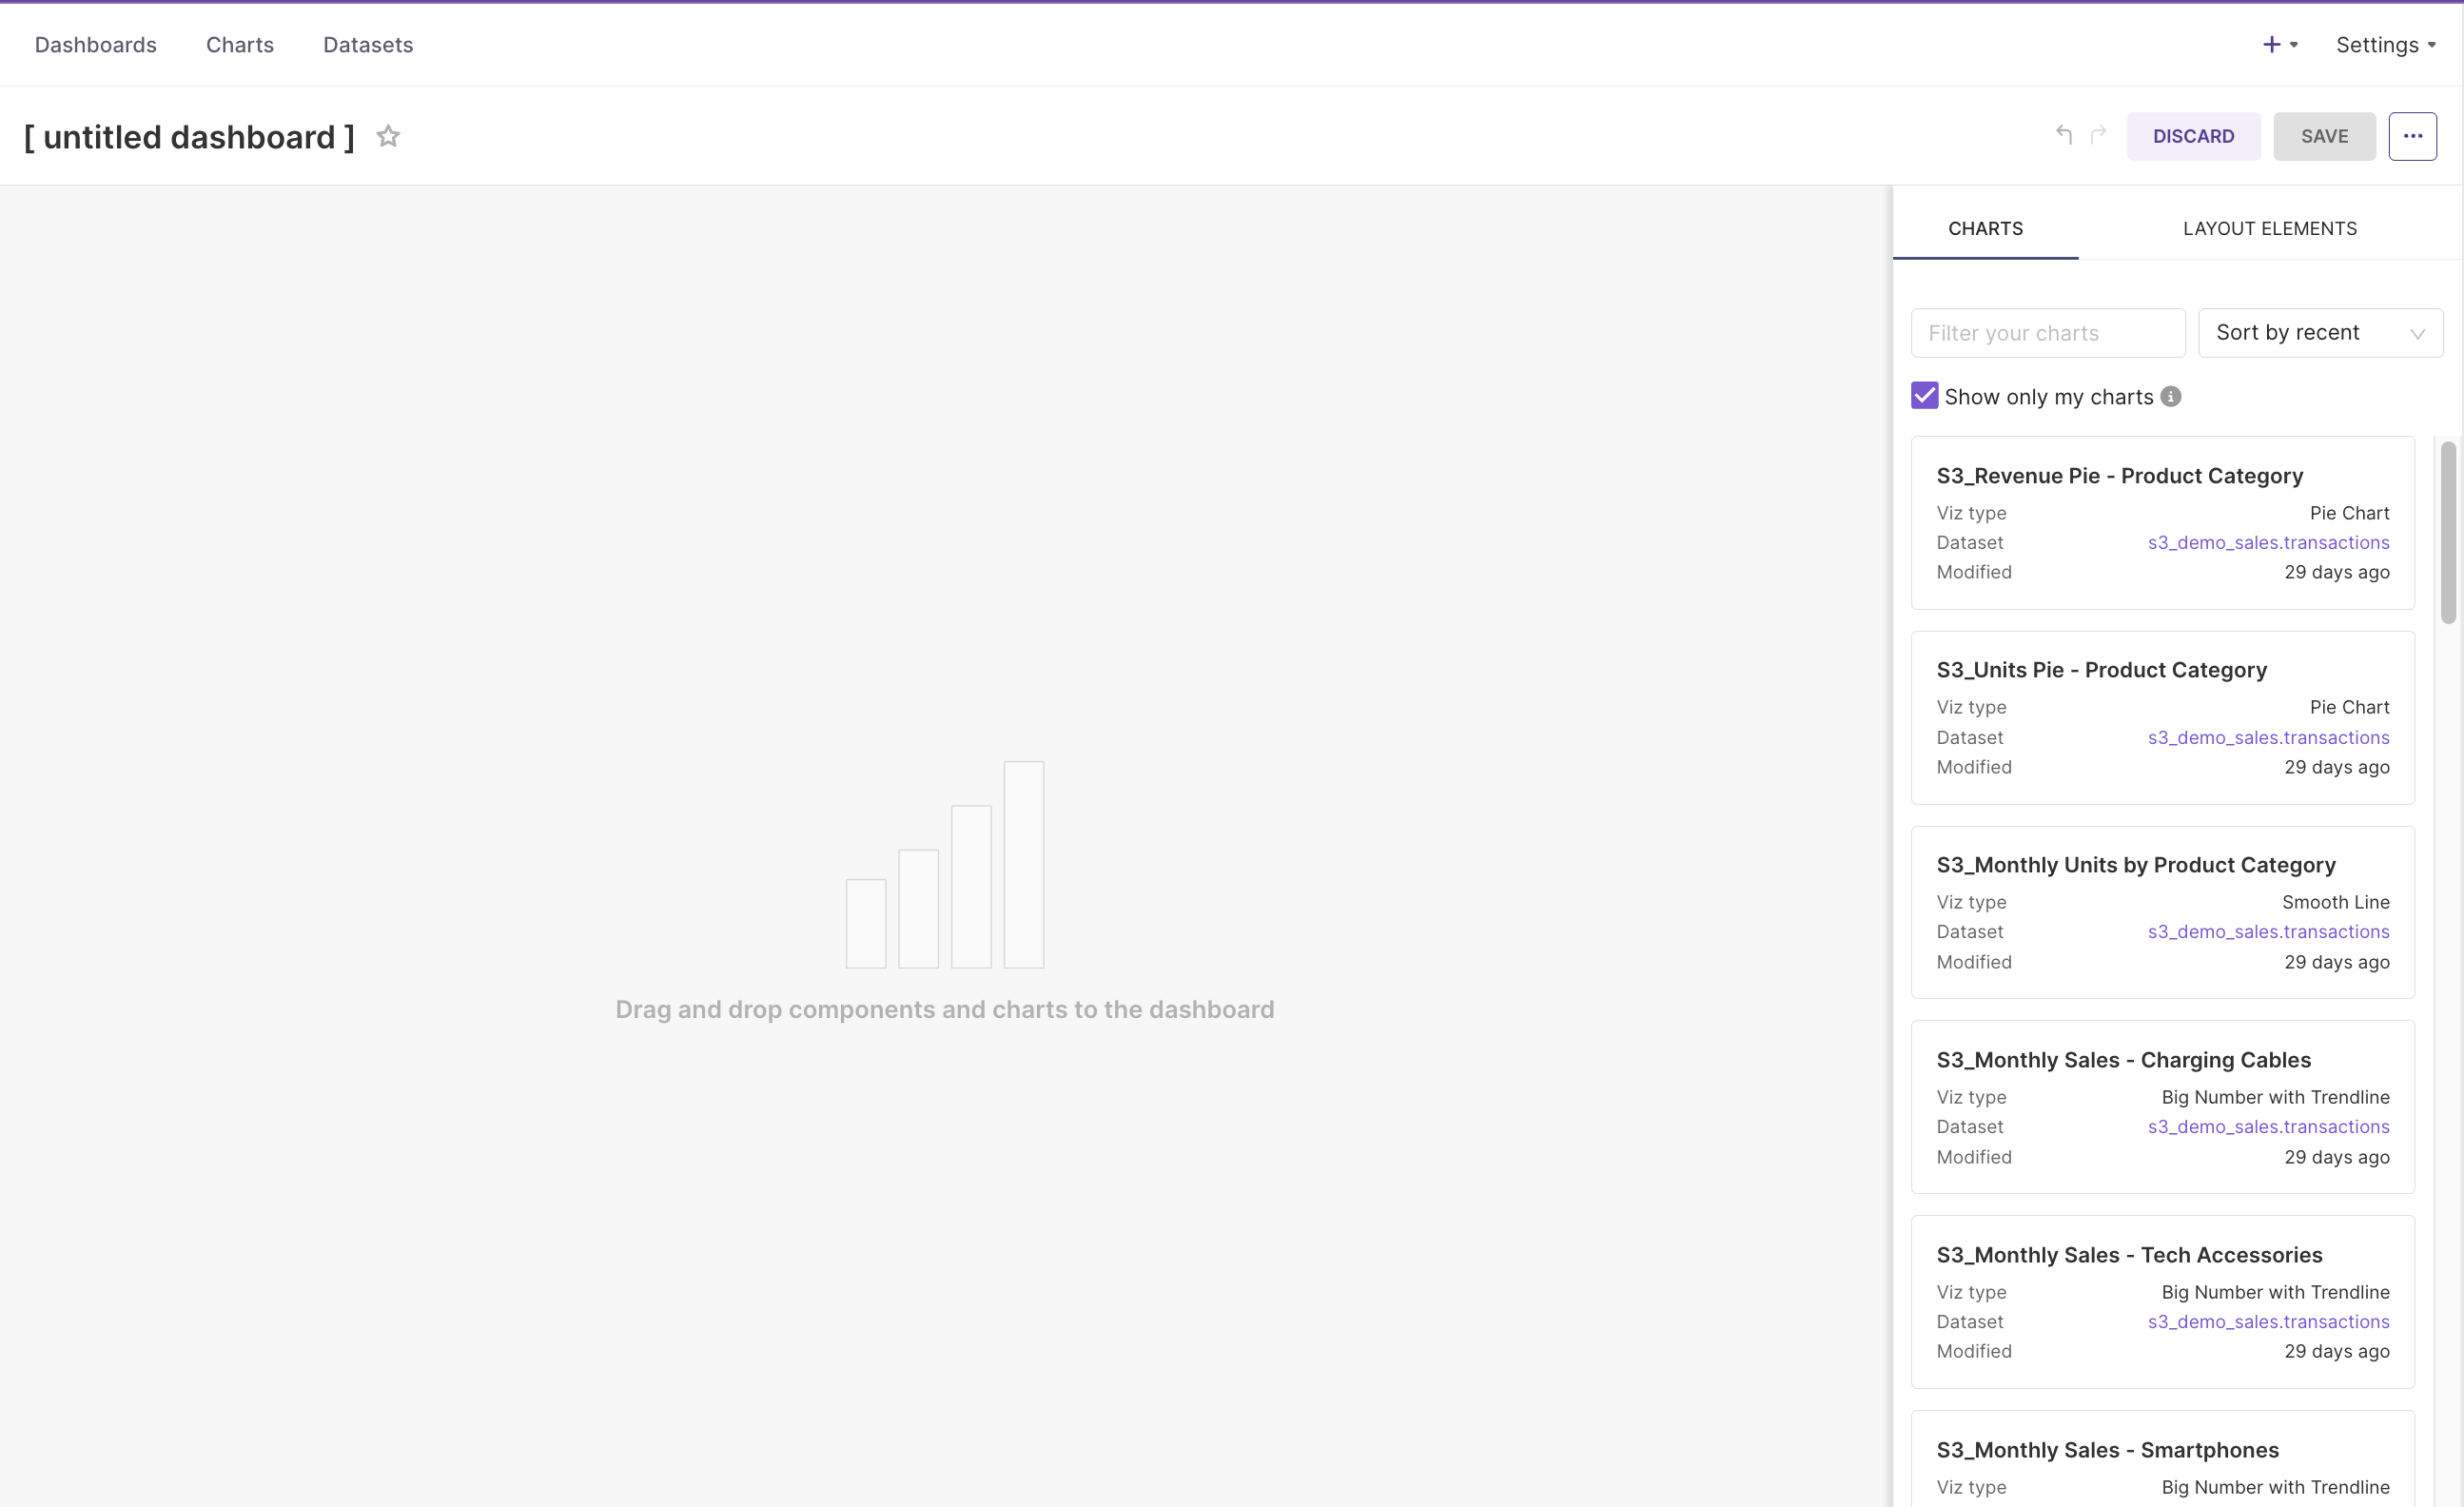This screenshot has width=2464, height=1507.
Task: Open the Sort by recent dropdown
Action: tap(2320, 333)
